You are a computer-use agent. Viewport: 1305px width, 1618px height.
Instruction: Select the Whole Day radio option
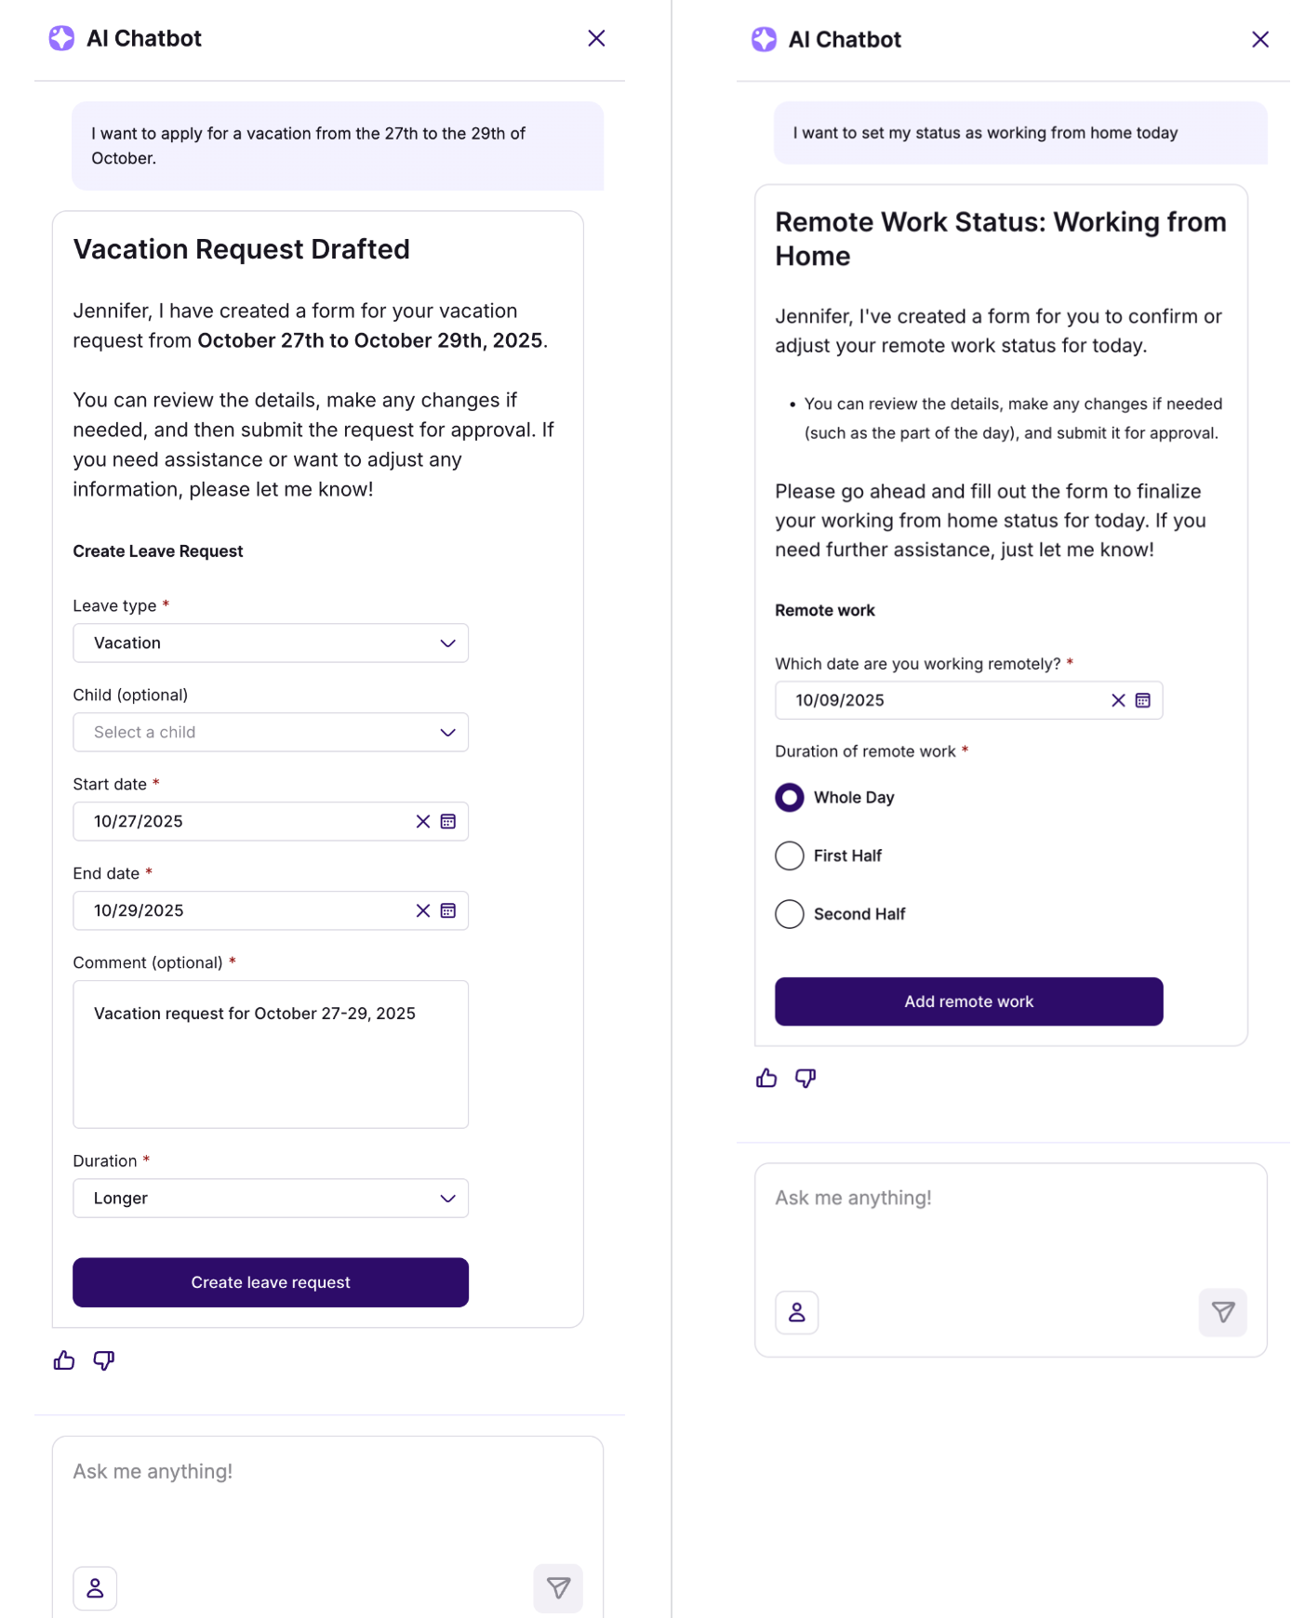pyautogui.click(x=790, y=797)
